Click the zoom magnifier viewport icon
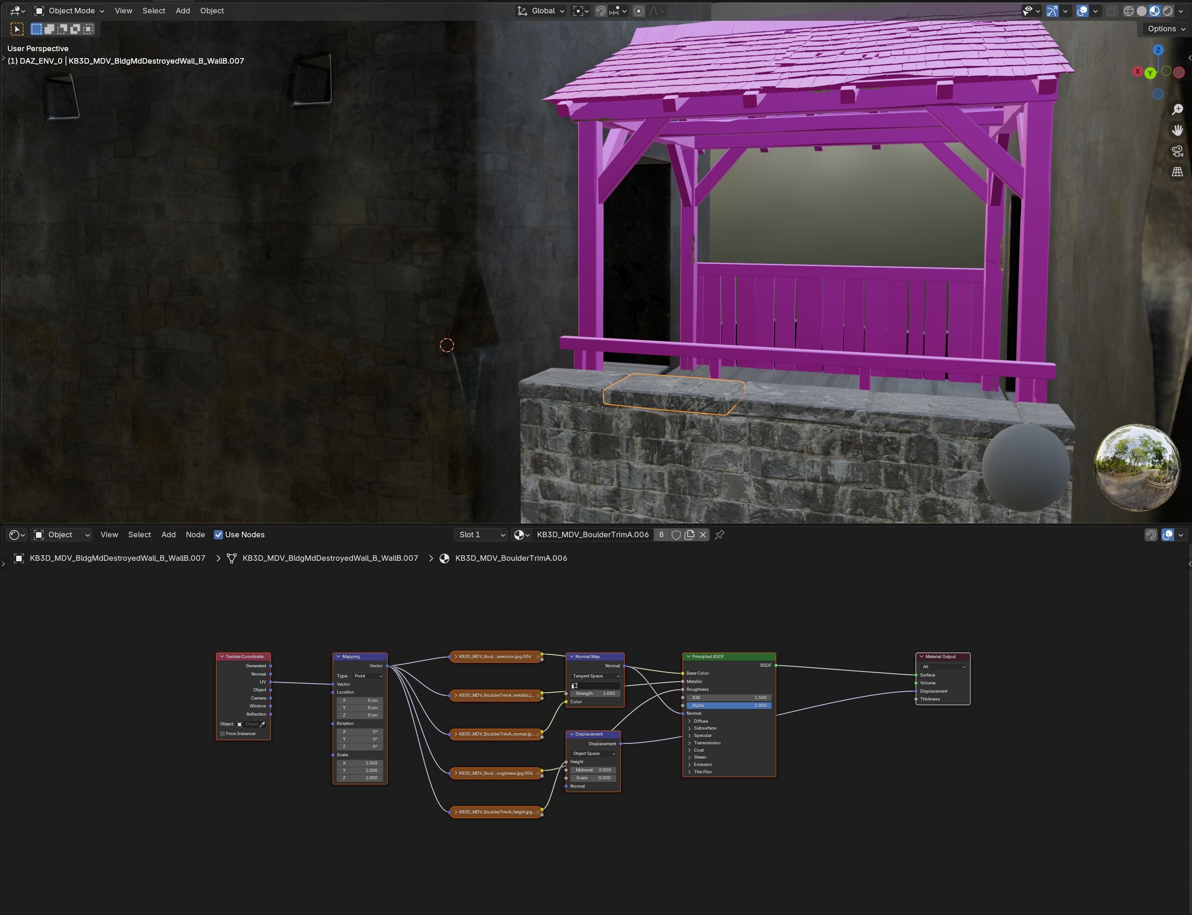 click(x=1177, y=109)
